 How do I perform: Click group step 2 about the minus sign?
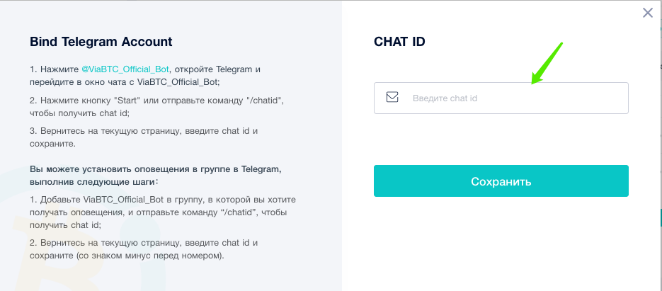coord(144,249)
